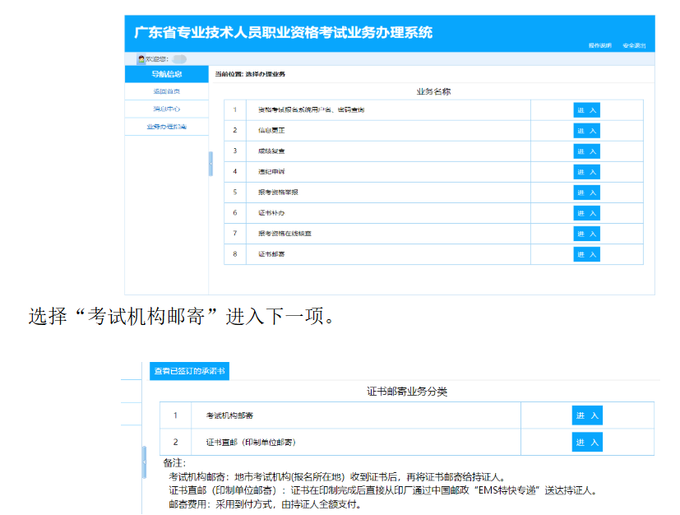Screen dimensions: 680x515
Task: Select the 信息更正 row text
Action: [x=271, y=130]
